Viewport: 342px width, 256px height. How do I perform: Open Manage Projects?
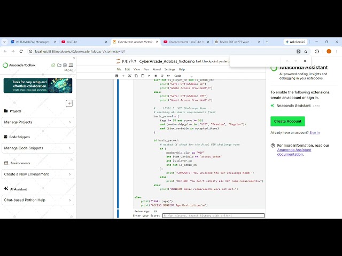38,122
